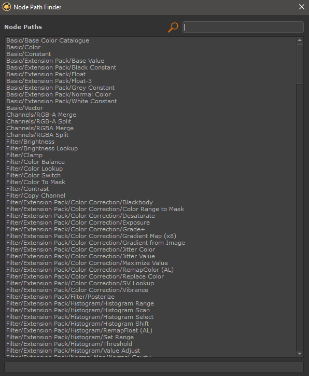Click the scrollbar down arrow
The height and width of the screenshot is (376, 309).
[x=300, y=354]
